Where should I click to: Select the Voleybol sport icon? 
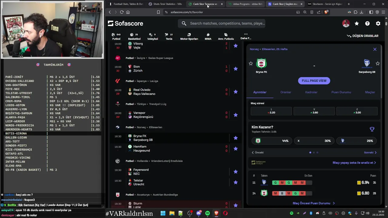[x=152, y=36]
